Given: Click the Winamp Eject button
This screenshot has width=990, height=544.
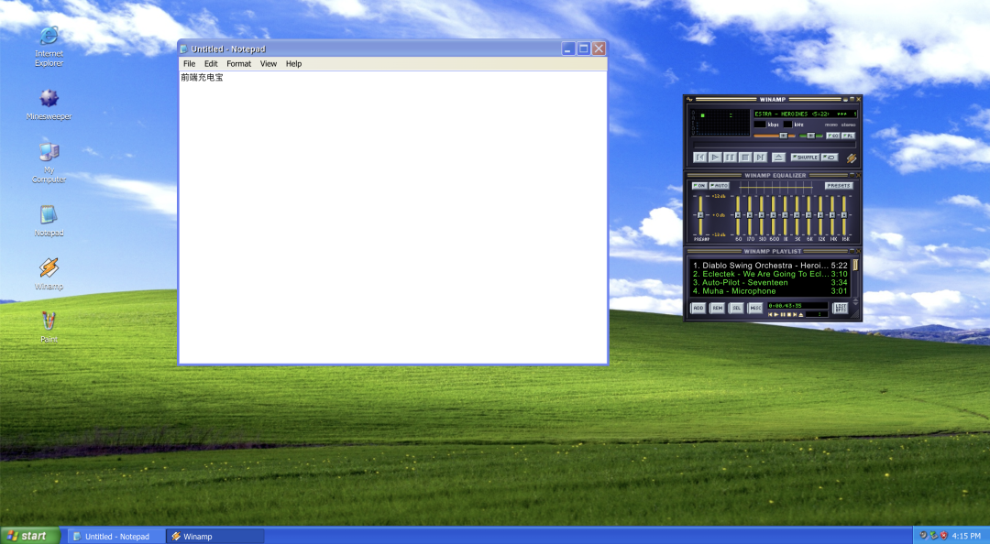Looking at the screenshot, I should click(778, 158).
